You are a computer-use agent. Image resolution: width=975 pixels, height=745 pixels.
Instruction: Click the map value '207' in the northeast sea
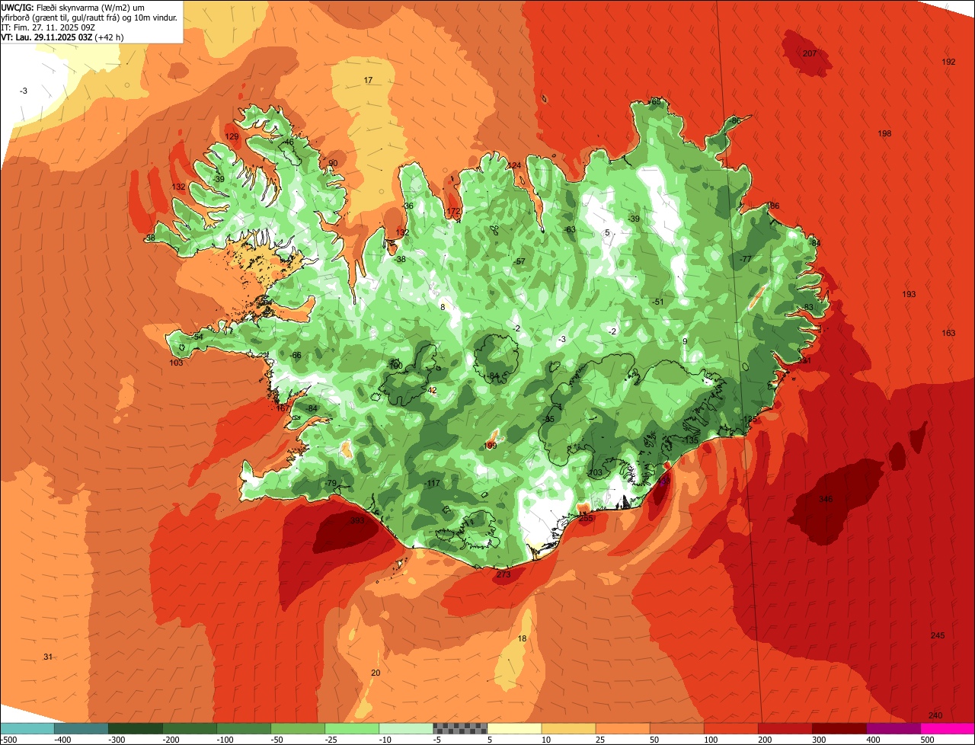(x=810, y=53)
